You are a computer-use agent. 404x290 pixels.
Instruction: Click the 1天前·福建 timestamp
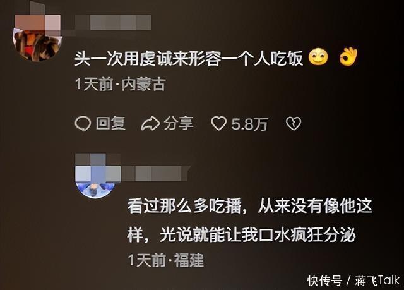click(166, 260)
